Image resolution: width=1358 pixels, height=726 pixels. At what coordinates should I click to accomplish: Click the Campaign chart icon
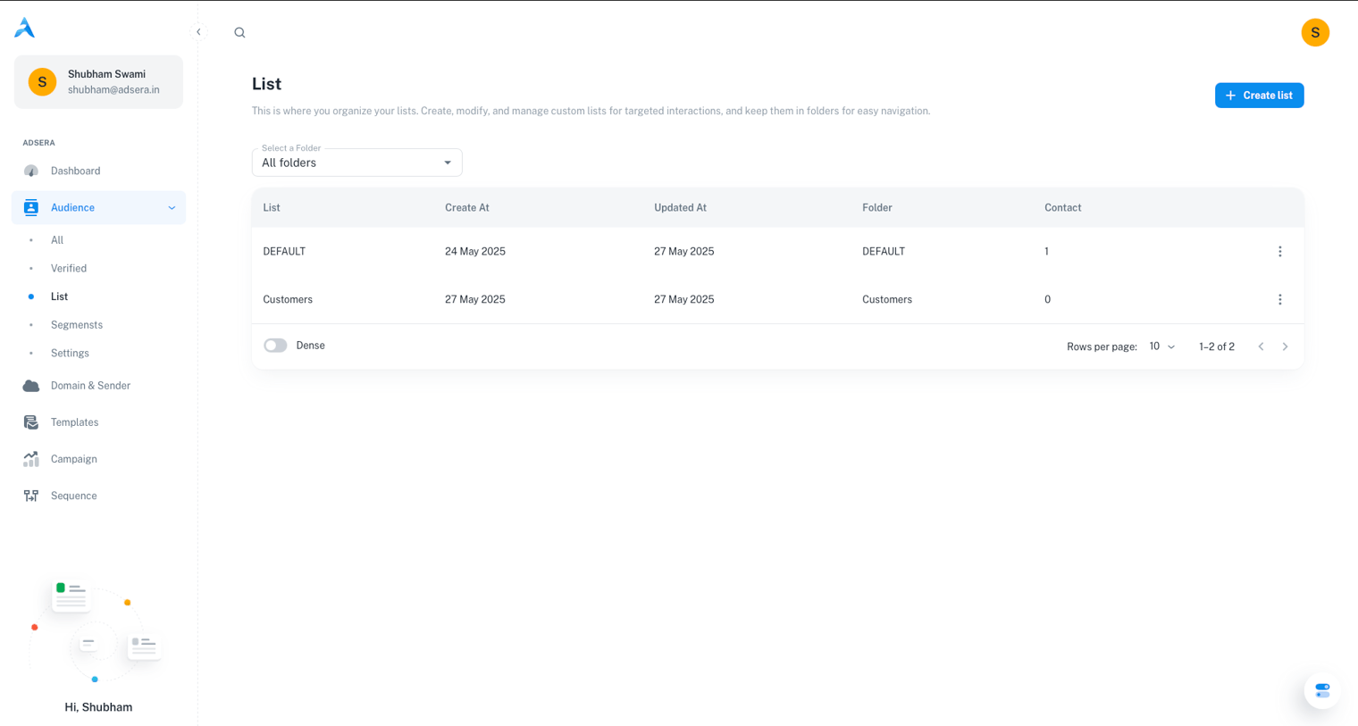pyautogui.click(x=31, y=459)
